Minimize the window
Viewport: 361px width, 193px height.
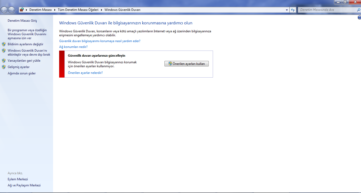click(x=338, y=2)
